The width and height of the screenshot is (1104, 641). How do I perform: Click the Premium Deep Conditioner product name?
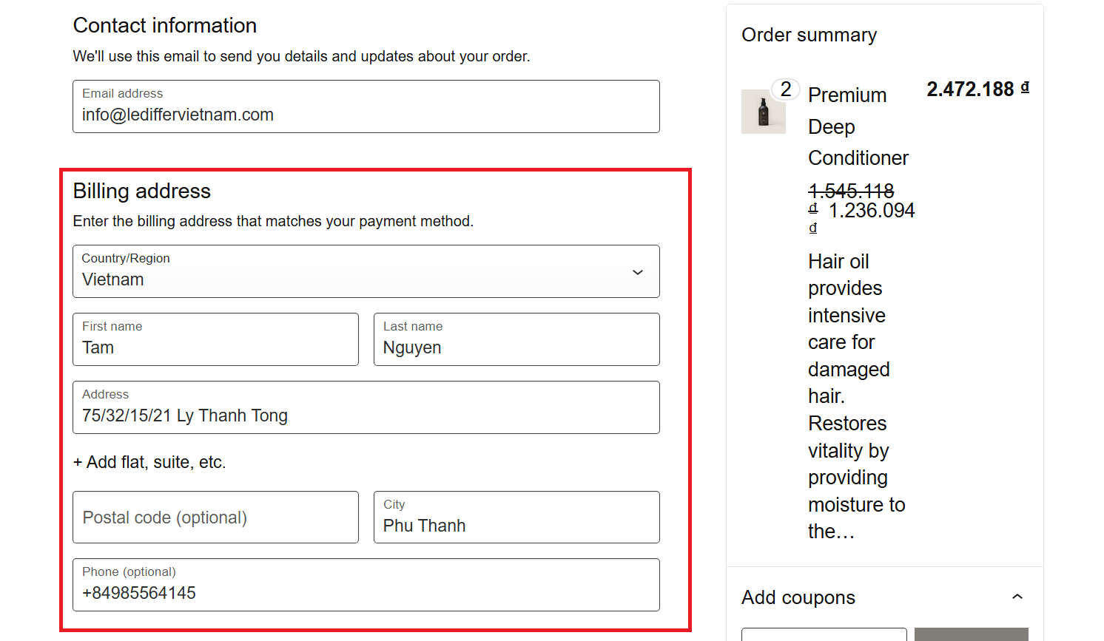point(857,126)
